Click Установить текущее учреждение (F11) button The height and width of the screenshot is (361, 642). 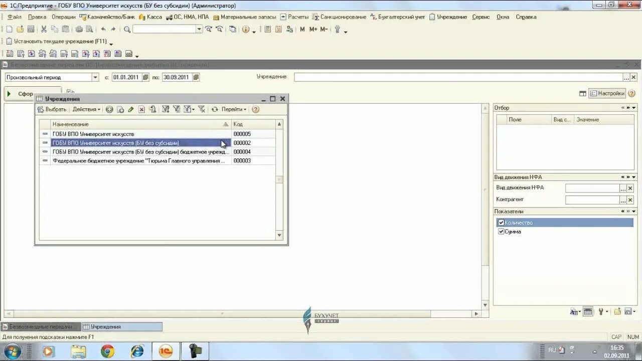pos(56,41)
